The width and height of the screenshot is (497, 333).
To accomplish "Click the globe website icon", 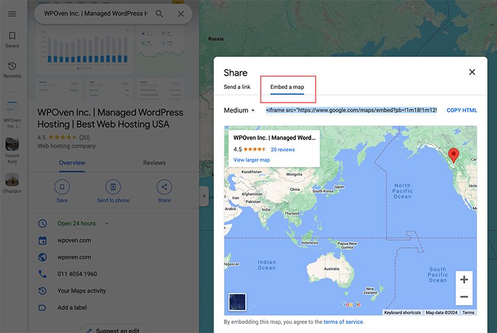I will 43,257.
